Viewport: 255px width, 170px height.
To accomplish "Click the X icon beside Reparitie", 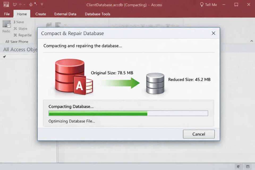I will point(15,35).
